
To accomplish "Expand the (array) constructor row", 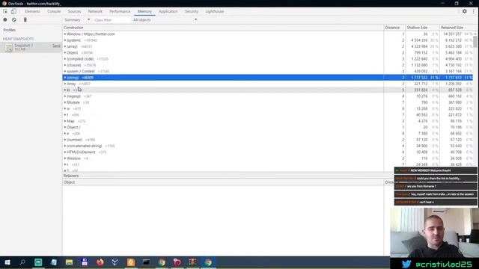I will tap(65, 46).
